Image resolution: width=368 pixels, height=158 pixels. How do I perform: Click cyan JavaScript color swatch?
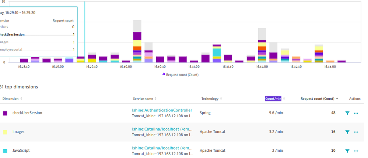pos(5,151)
